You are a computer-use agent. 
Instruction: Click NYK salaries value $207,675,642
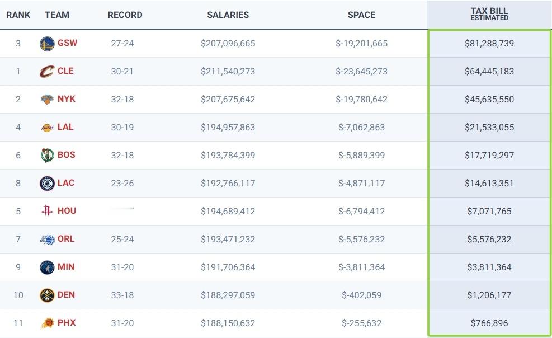click(228, 99)
